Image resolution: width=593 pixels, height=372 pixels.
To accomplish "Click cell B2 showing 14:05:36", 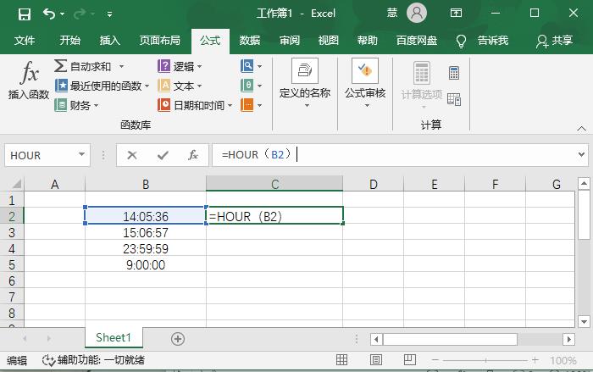I will tap(146, 216).
